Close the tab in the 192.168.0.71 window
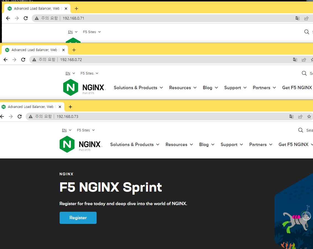The image size is (313, 249). click(x=66, y=9)
